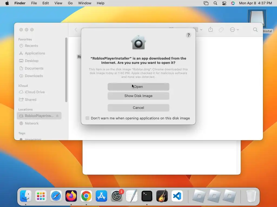Select Documents in Finder sidebar
The image size is (277, 207).
point(31,68)
